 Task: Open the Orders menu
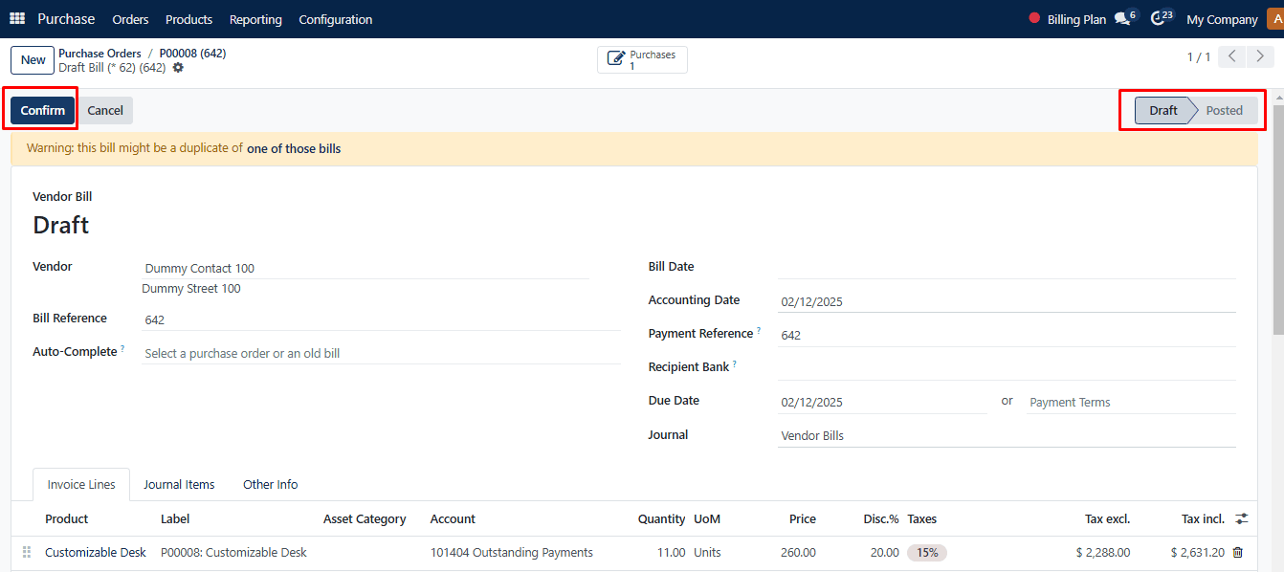(x=130, y=19)
